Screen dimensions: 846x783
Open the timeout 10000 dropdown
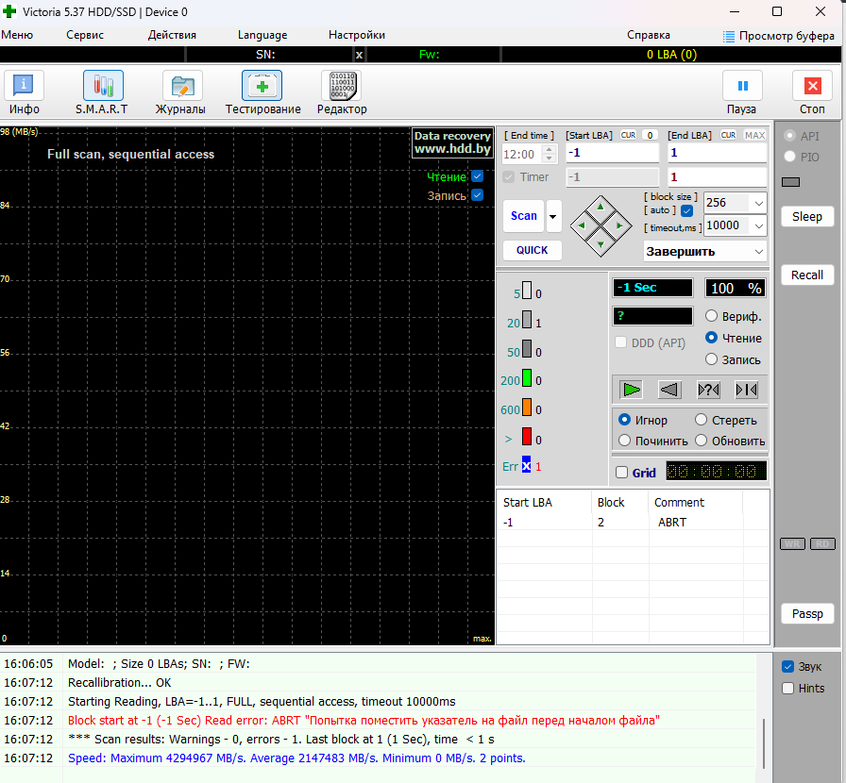[758, 226]
